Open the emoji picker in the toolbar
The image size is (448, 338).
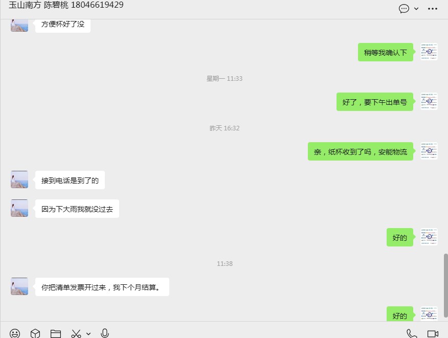pyautogui.click(x=14, y=333)
